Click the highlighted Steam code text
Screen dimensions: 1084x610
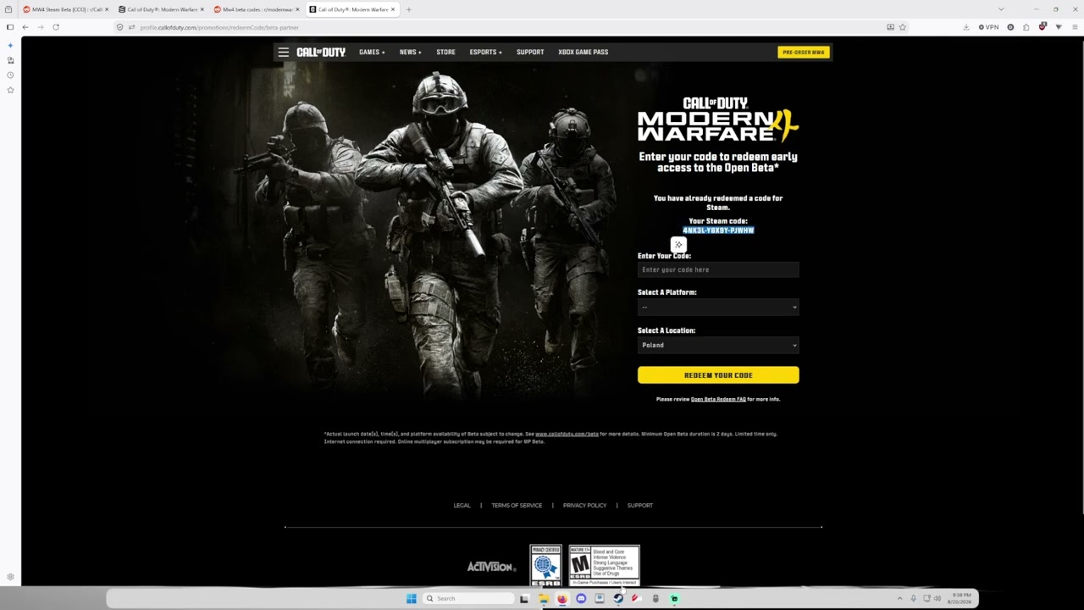tap(718, 230)
